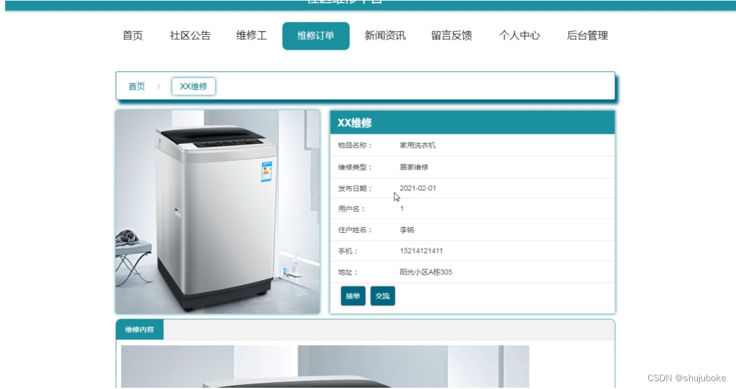The height and width of the screenshot is (389, 736).
Task: Click the publish date 2021-02-01
Action: pos(418,188)
